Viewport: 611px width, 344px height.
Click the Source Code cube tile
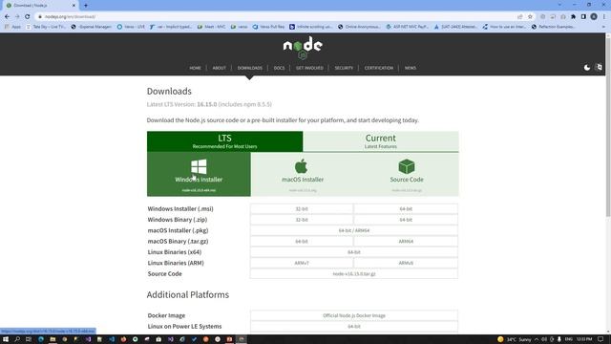[x=407, y=174]
